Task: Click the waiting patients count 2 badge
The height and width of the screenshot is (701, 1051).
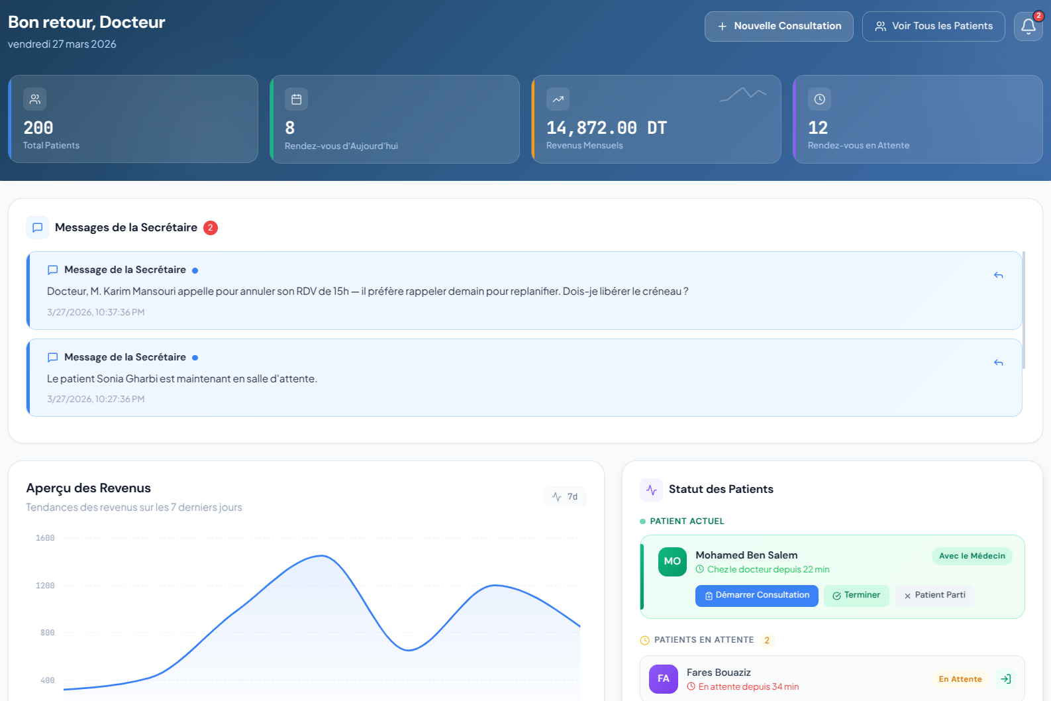Action: pyautogui.click(x=767, y=640)
